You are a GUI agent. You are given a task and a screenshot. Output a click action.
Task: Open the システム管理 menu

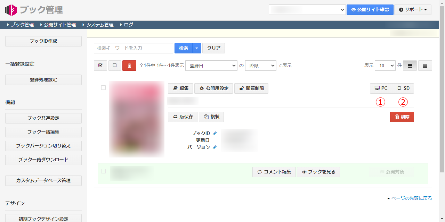pyautogui.click(x=99, y=25)
